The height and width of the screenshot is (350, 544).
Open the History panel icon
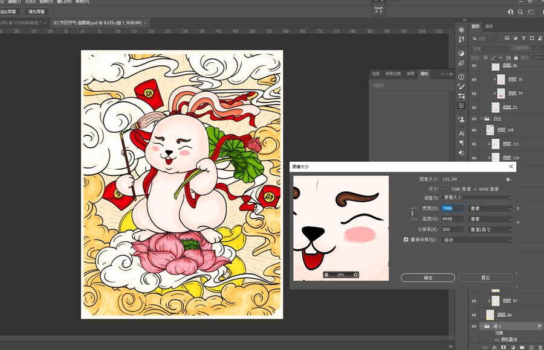coord(461,39)
